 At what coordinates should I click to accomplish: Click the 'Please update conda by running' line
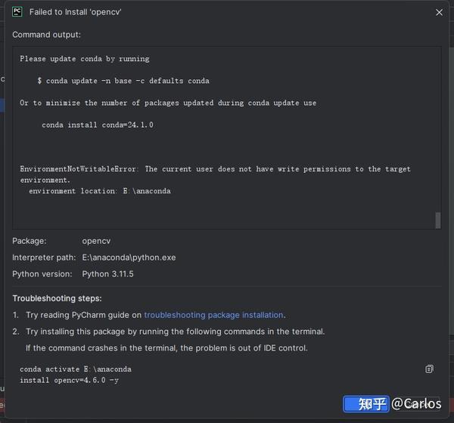tap(85, 59)
